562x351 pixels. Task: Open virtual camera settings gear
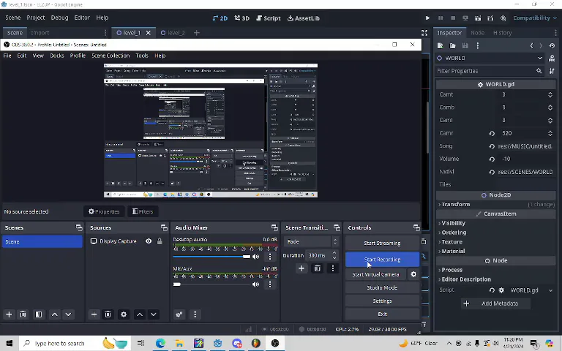[x=413, y=274]
